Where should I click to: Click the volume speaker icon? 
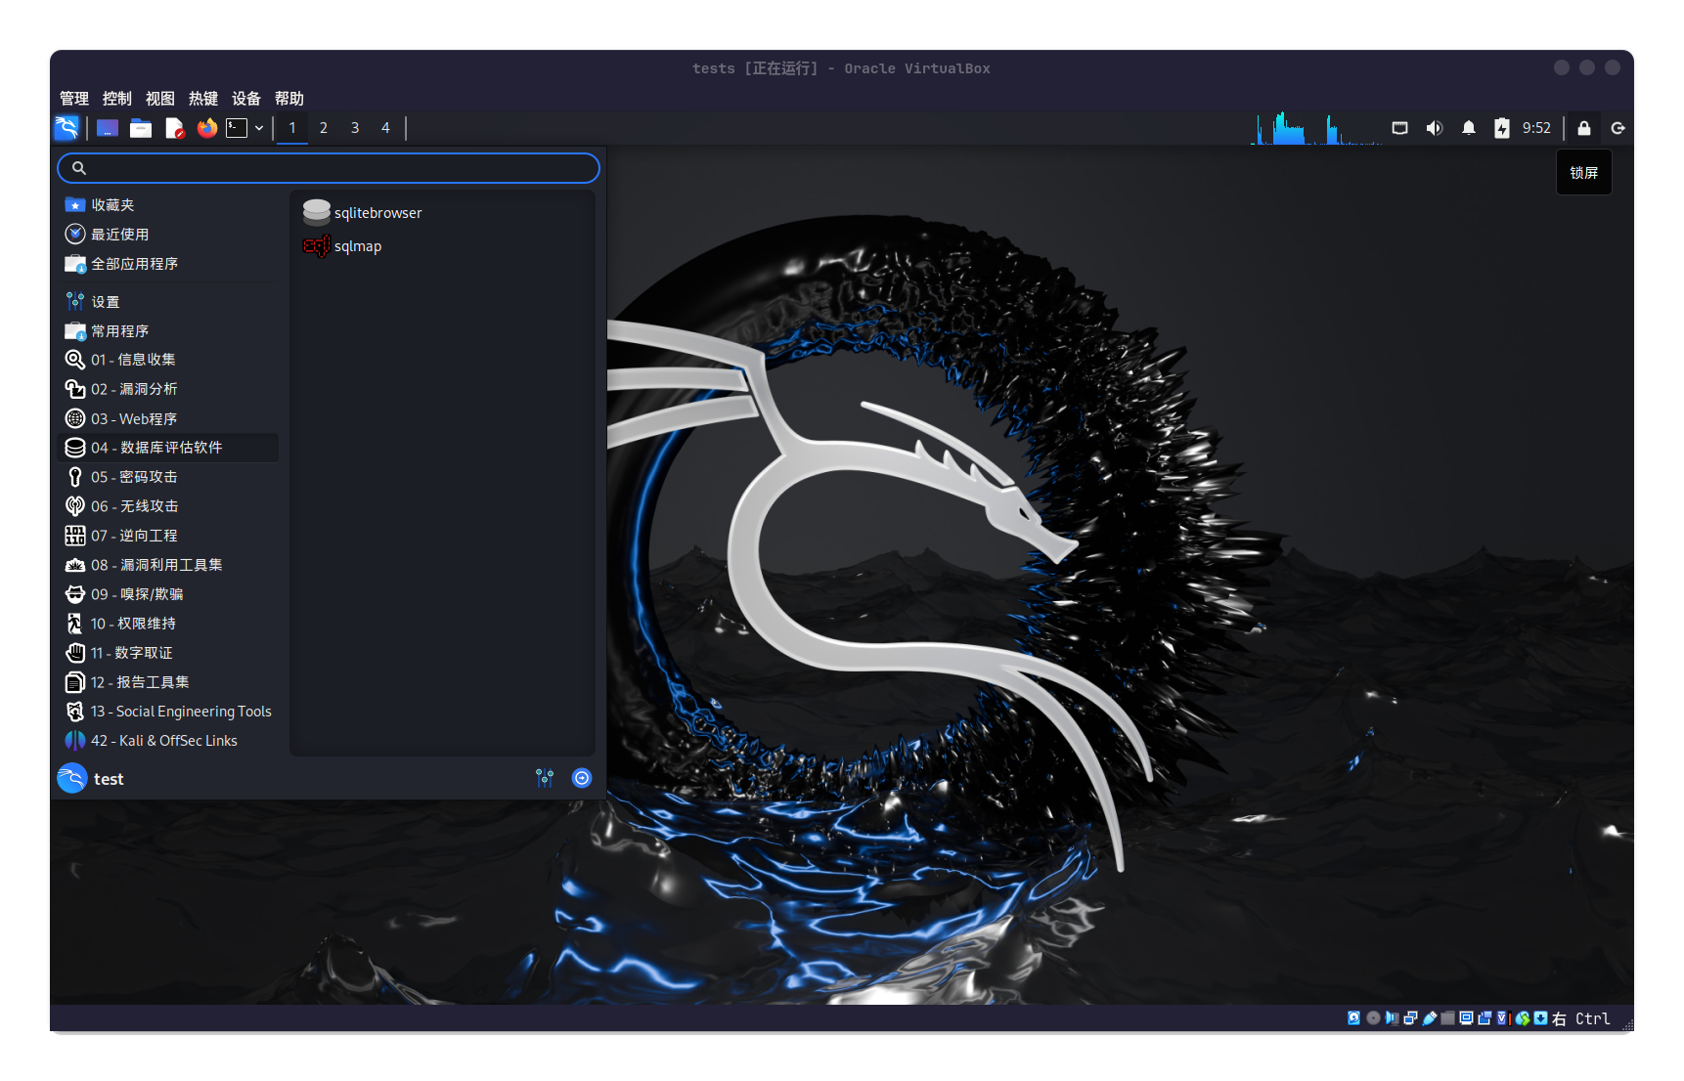pyautogui.click(x=1435, y=128)
